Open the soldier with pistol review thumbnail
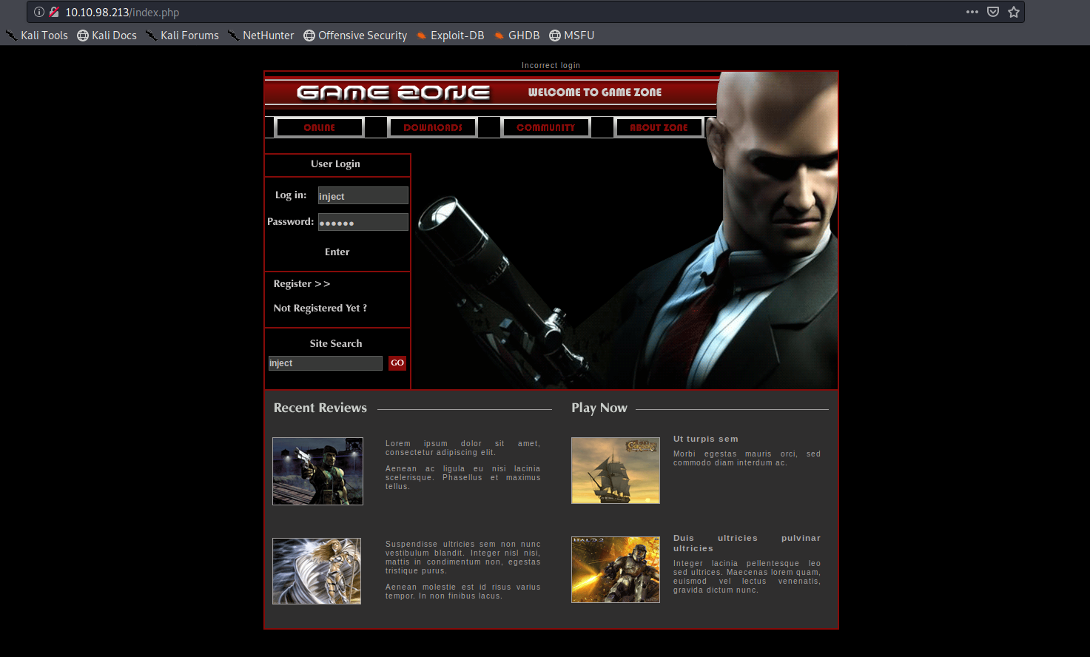1090x657 pixels. (317, 471)
